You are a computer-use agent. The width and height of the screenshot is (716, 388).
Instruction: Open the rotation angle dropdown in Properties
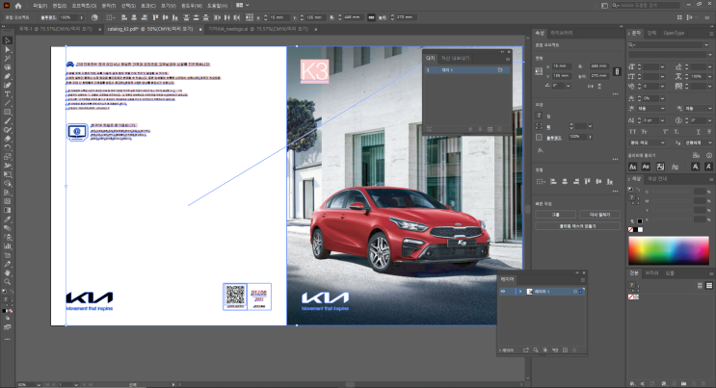tap(569, 86)
